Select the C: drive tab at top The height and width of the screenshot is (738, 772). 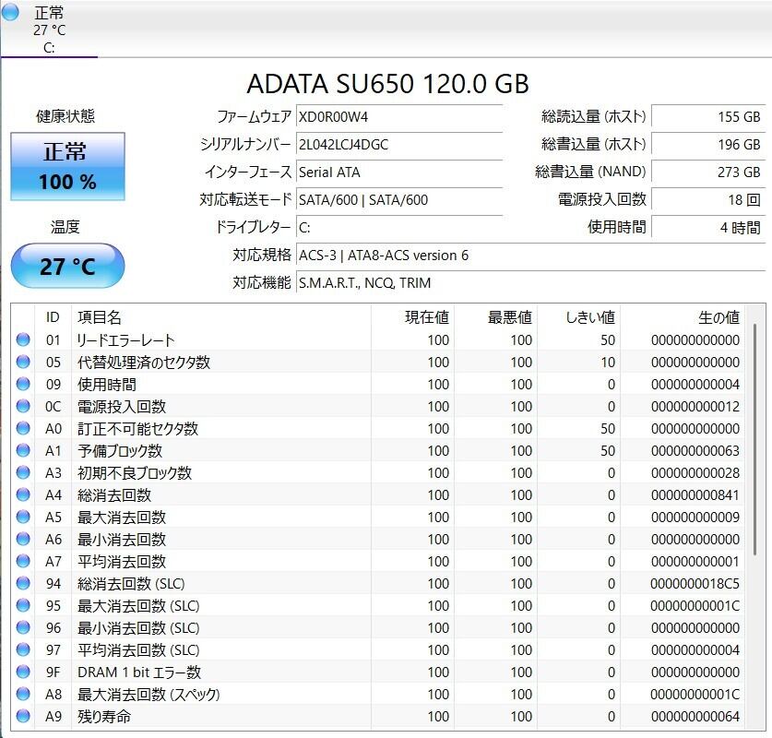coord(49,30)
